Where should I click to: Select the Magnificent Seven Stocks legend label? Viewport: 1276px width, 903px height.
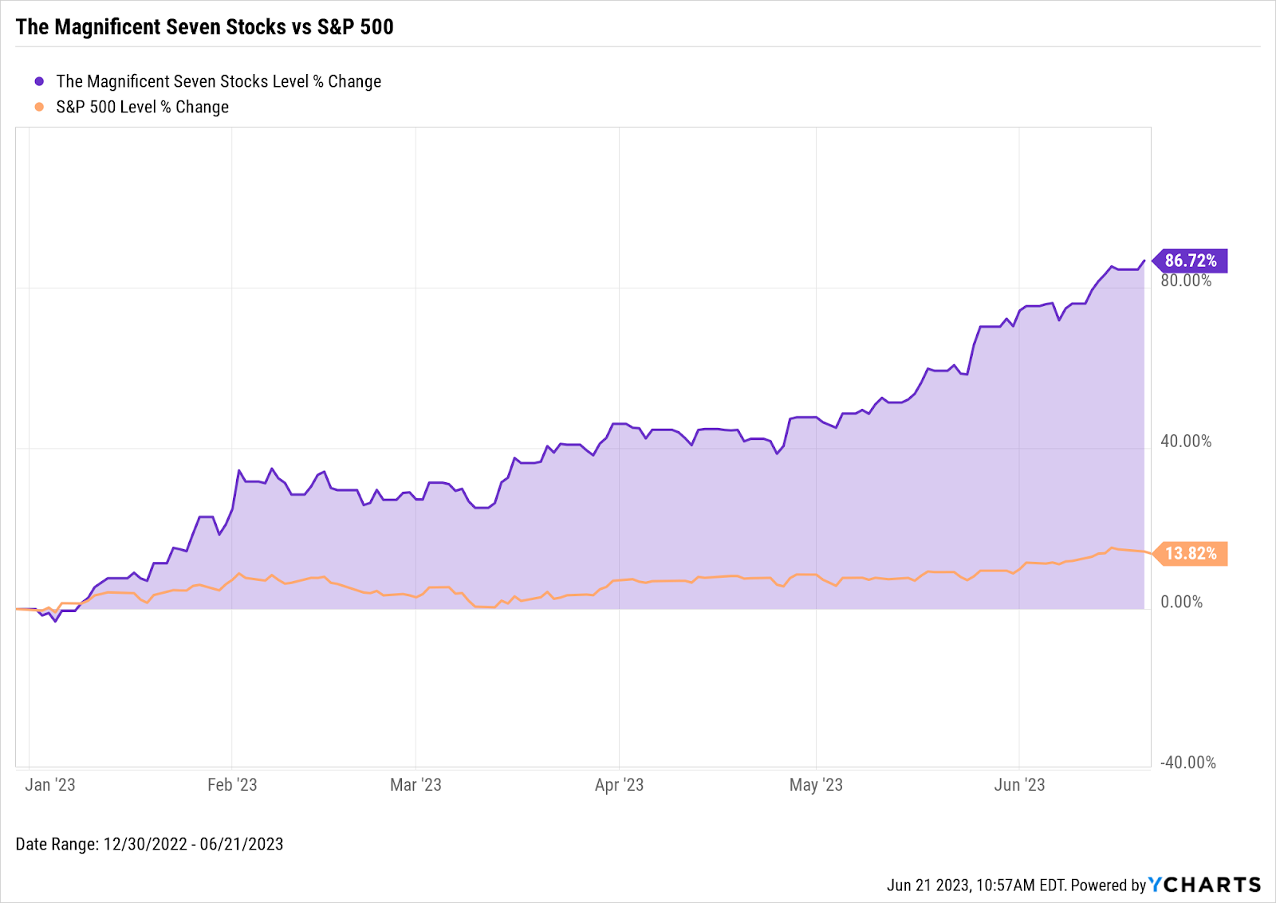tap(219, 81)
